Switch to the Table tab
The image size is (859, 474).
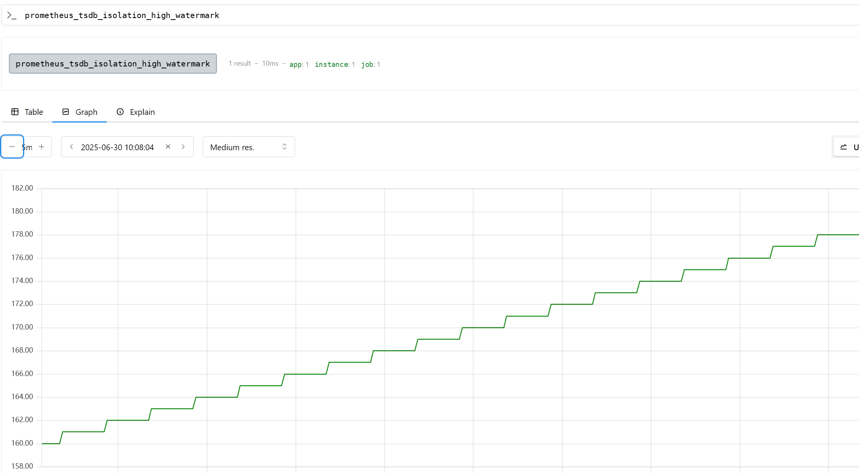pyautogui.click(x=27, y=112)
